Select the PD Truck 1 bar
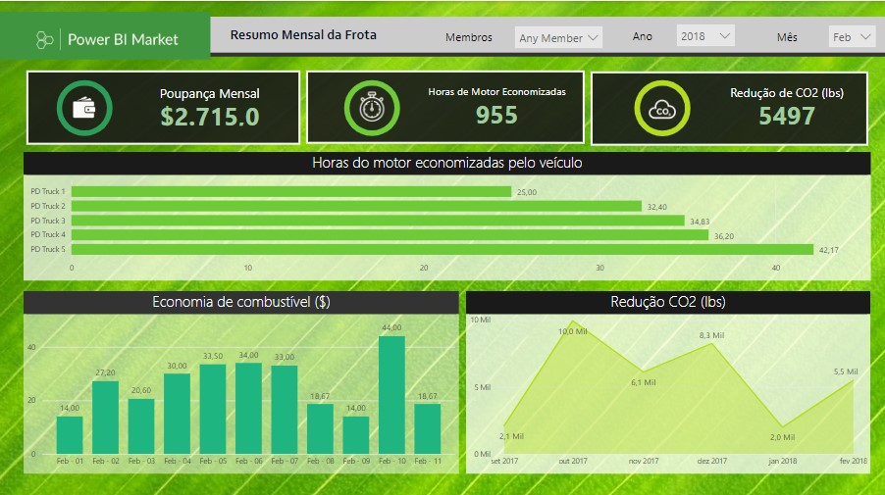 pos(290,191)
